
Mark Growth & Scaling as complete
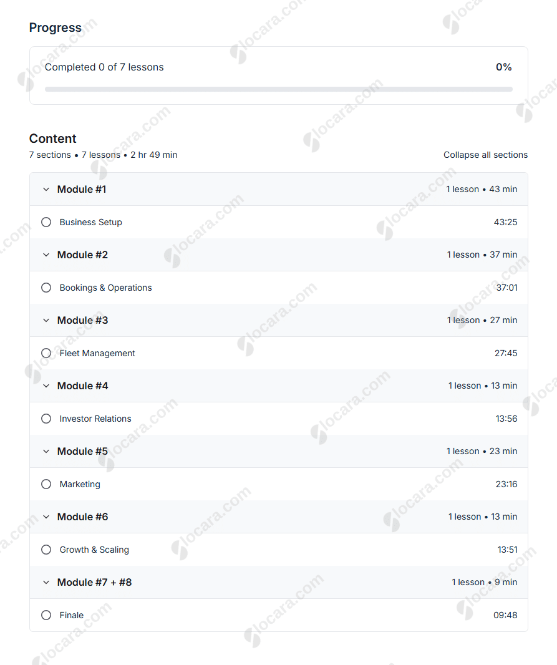point(46,549)
